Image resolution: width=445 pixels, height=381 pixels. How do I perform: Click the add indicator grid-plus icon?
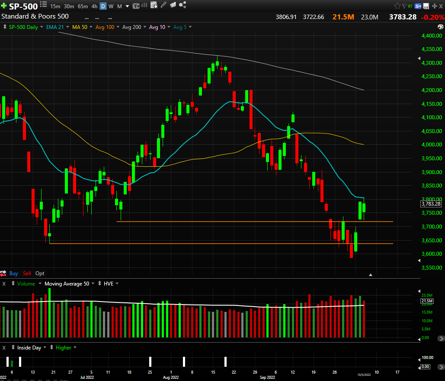click(154, 5)
